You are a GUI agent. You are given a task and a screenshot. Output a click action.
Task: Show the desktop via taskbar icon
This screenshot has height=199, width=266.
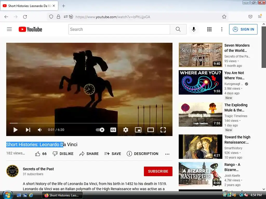click(19, 195)
